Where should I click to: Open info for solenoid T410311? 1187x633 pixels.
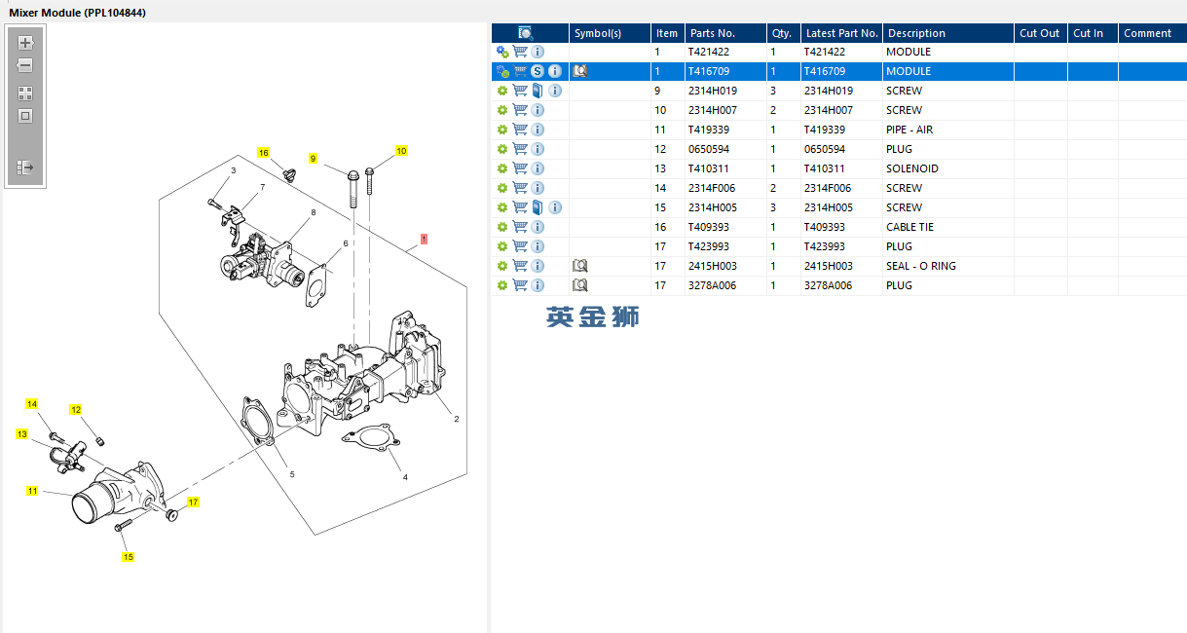538,168
